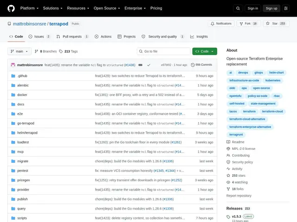Open Security policy shield icon in About
Viewport: 297px width, 222px height.
(x=228, y=162)
